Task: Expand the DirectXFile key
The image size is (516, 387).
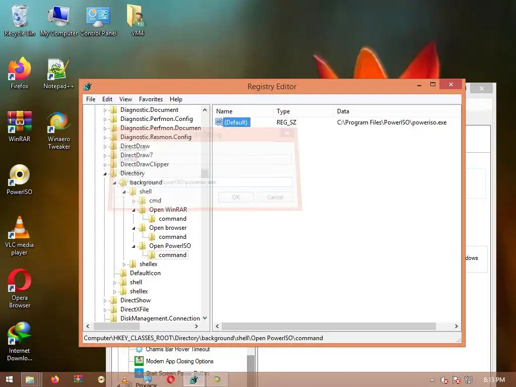Action: 105,310
